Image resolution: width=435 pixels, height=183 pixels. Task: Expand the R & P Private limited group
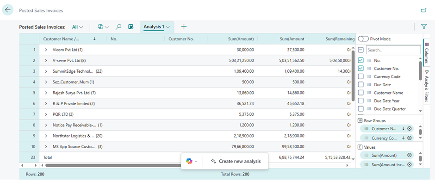coord(46,104)
